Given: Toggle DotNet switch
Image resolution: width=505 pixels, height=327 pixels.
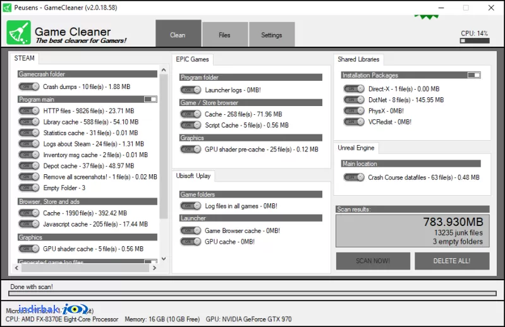Looking at the screenshot, I should click(354, 100).
